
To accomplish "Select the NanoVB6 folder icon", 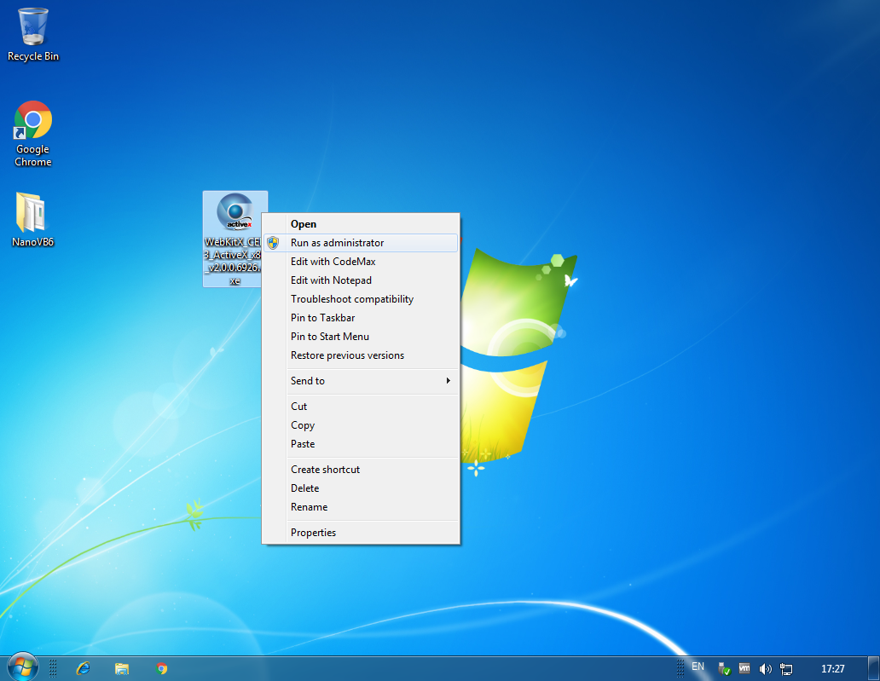I will pos(32,219).
